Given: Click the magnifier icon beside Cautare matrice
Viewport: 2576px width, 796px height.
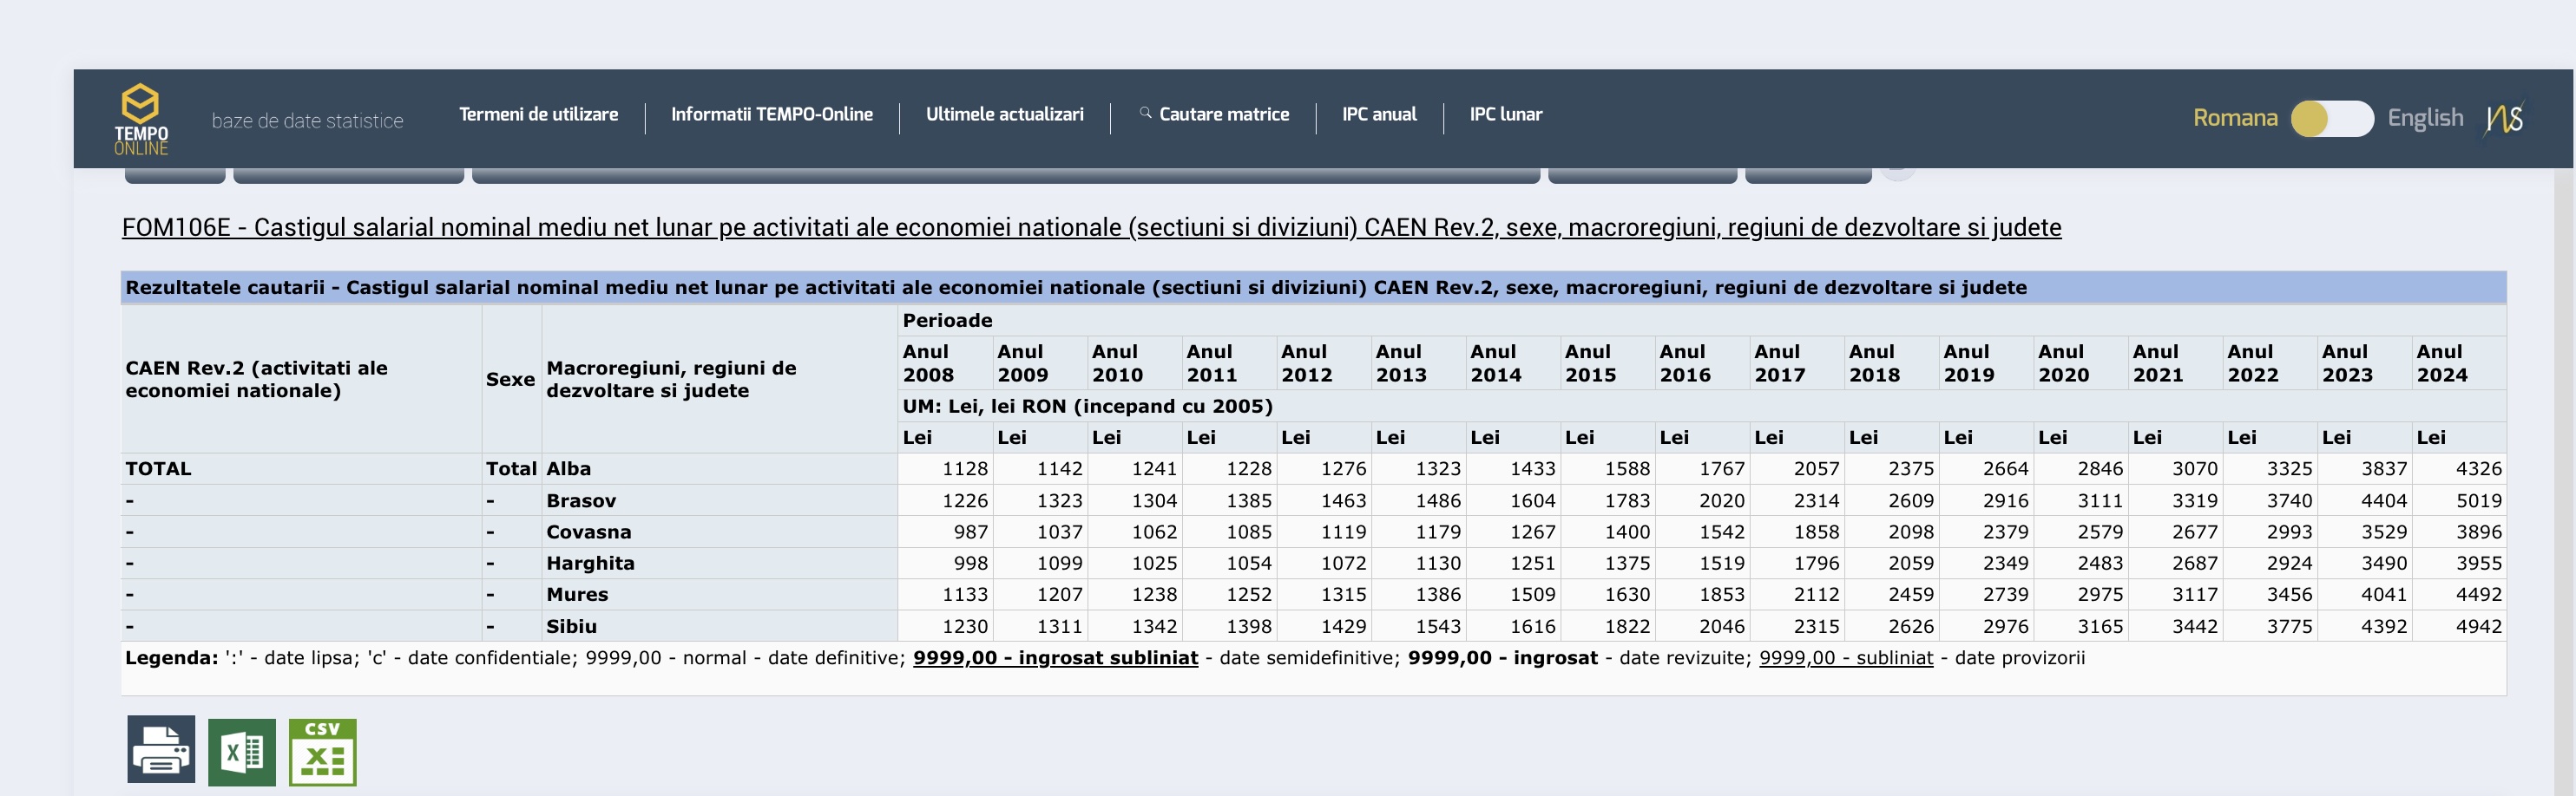Looking at the screenshot, I should click(x=1145, y=113).
